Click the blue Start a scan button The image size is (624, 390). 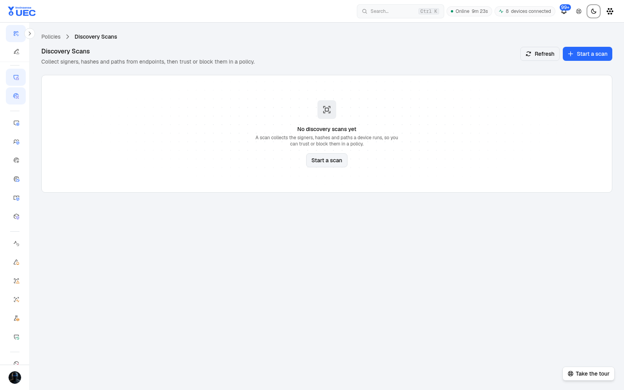click(x=587, y=54)
